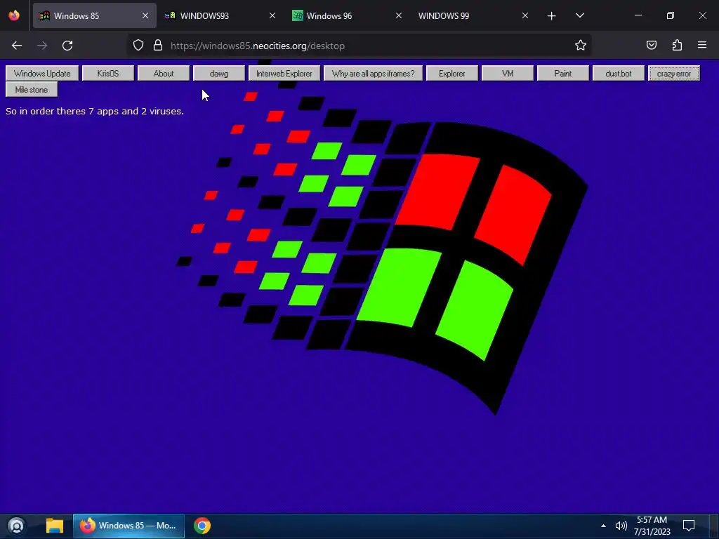719x539 pixels.
Task: Launch the Windows Update app button
Action: tap(42, 73)
